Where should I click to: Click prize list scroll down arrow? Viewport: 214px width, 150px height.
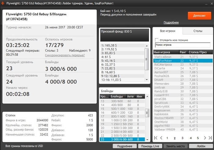[147, 80]
